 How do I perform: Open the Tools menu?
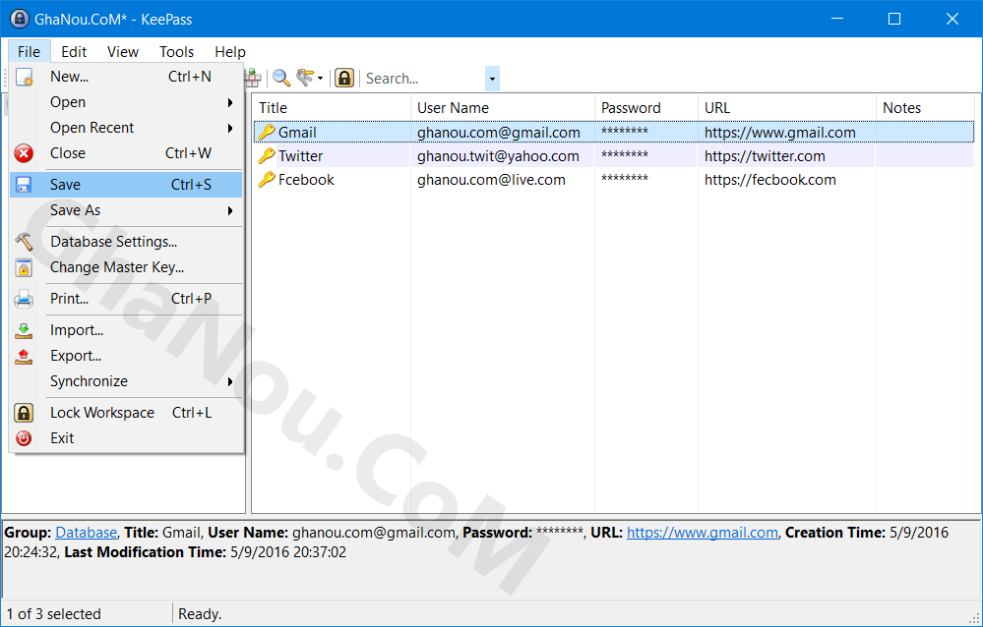tap(177, 51)
